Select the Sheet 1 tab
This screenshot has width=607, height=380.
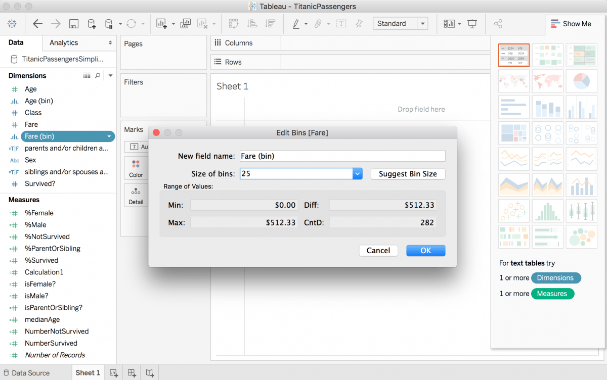[x=88, y=372]
